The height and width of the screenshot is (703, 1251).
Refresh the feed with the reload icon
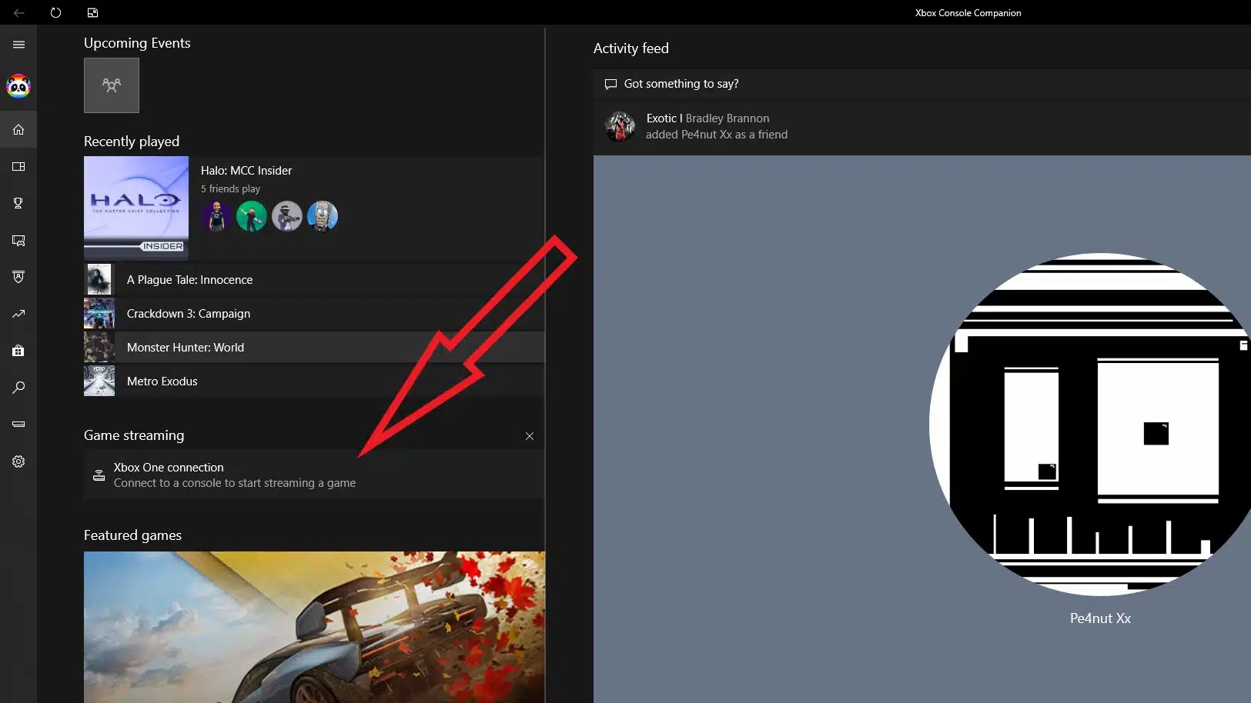(x=55, y=12)
